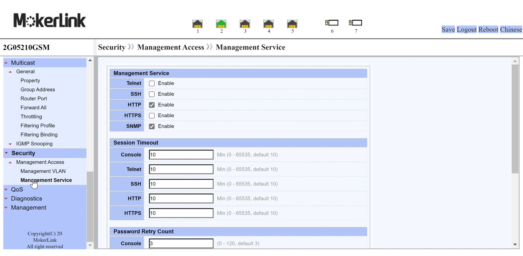This screenshot has width=523, height=256.
Task: Click the port 1 Ethernet icon
Action: coord(198,24)
